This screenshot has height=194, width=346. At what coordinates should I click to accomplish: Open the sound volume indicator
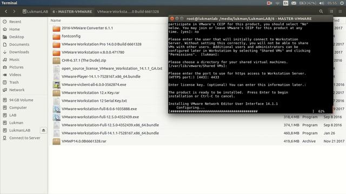(x=322, y=3)
